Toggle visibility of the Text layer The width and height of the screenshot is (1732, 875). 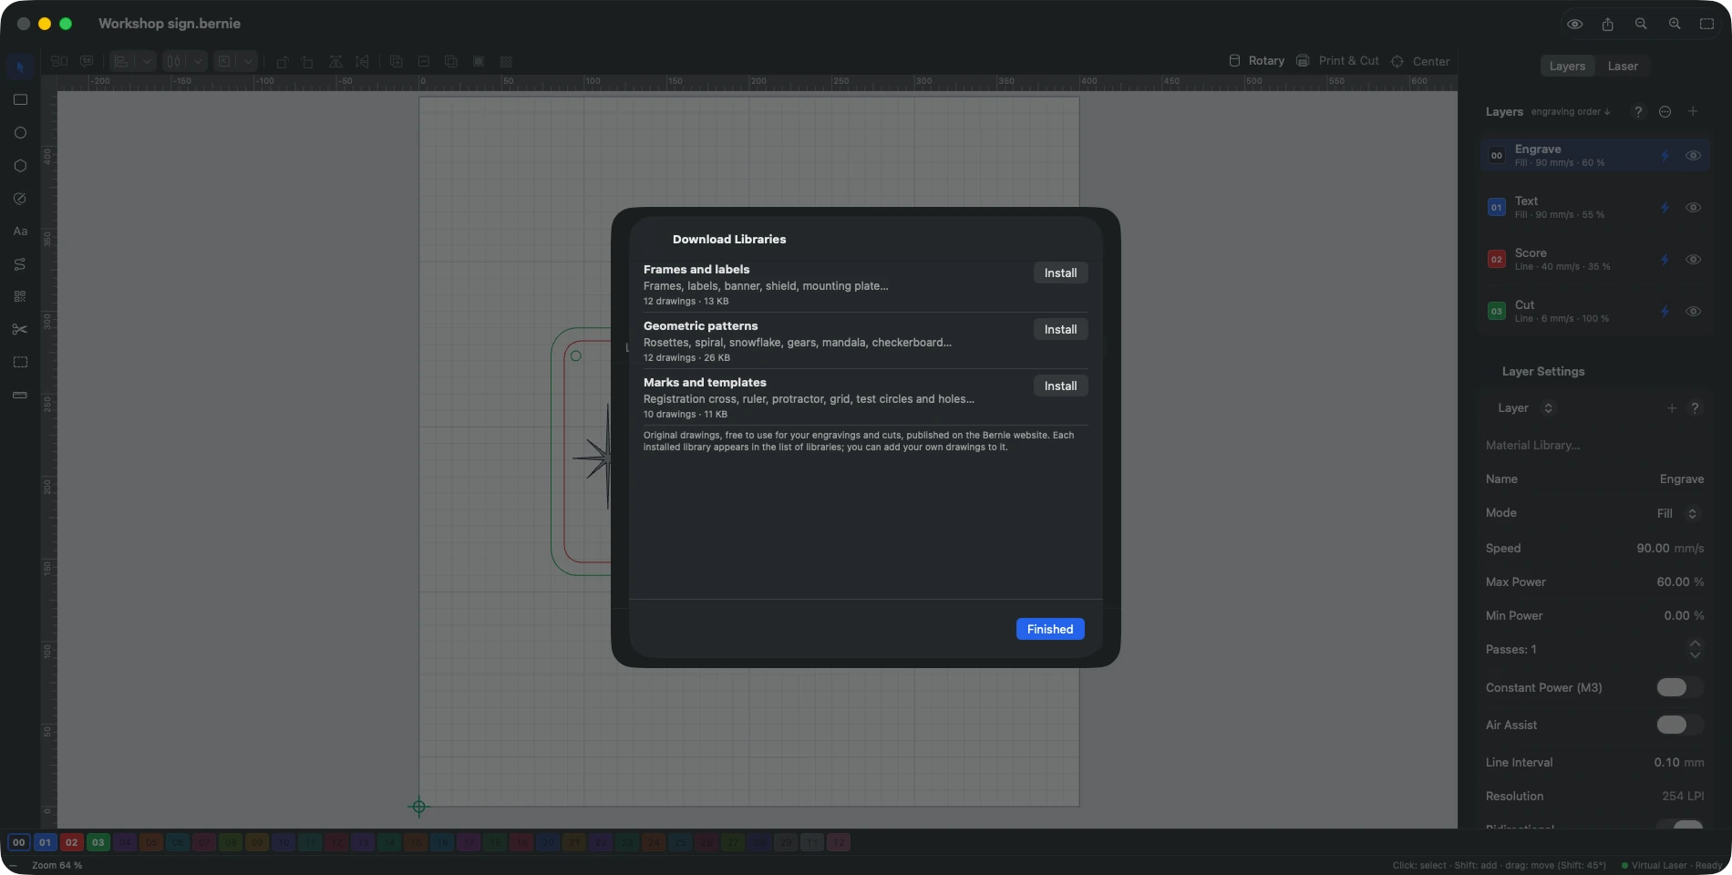(1693, 207)
